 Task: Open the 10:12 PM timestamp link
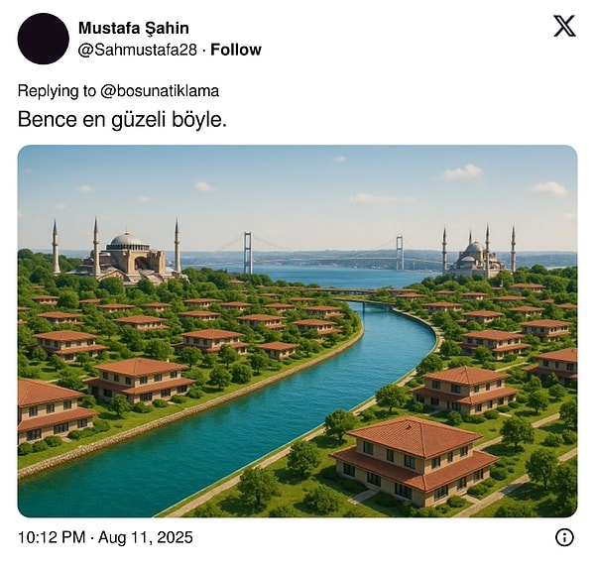[50, 537]
